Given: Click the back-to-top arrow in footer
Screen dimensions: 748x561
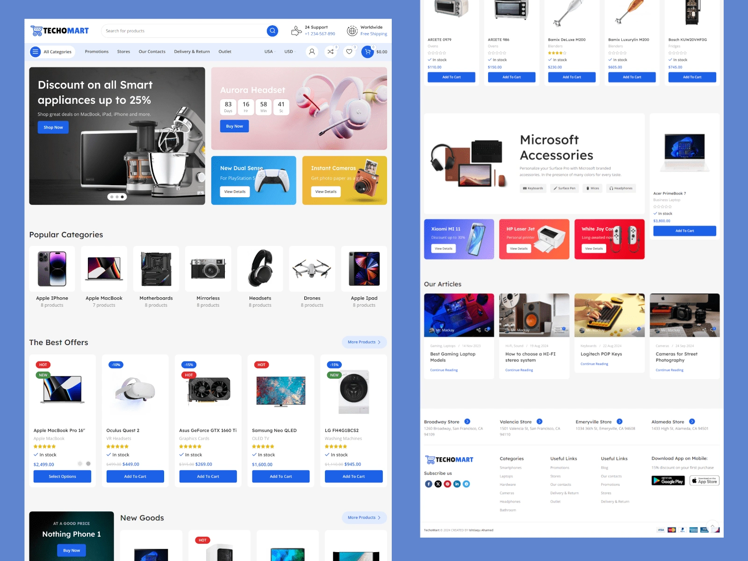Looking at the screenshot, I should click(712, 526).
